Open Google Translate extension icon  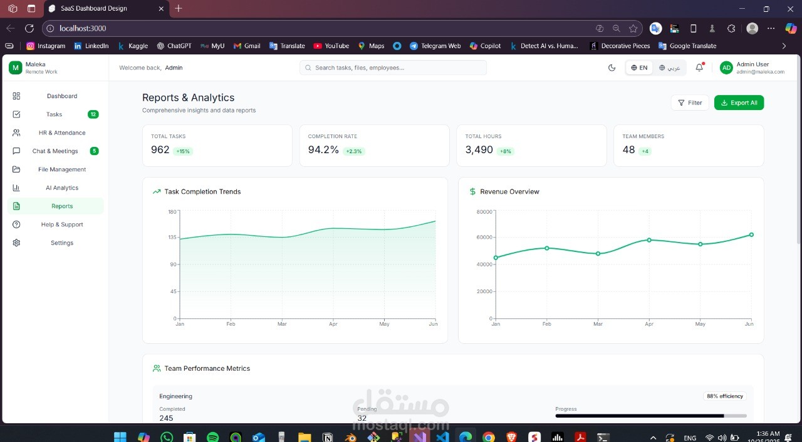655,28
